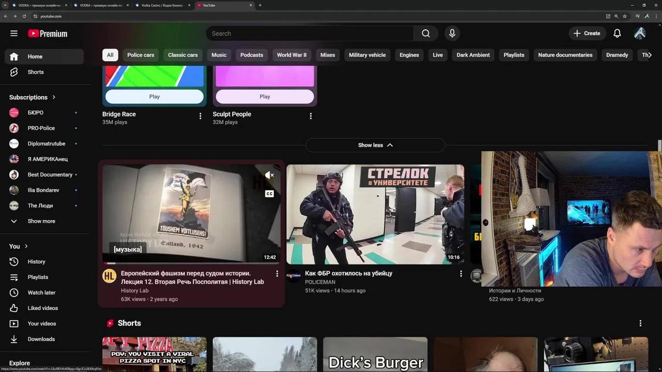Start voice search with microphone
This screenshot has height=372, width=662.
click(452, 34)
